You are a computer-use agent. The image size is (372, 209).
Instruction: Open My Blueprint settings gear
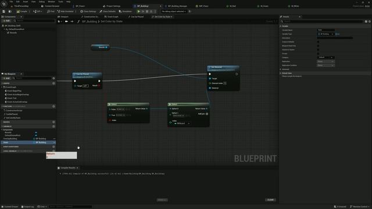pyautogui.click(x=53, y=78)
